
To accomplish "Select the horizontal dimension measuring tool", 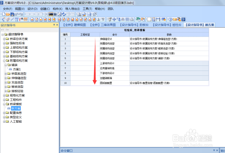I will pos(158,19).
